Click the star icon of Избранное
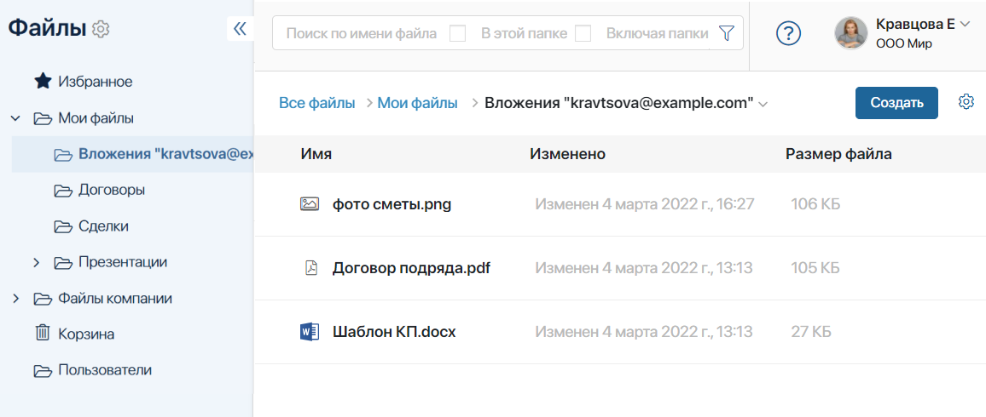 [x=42, y=82]
